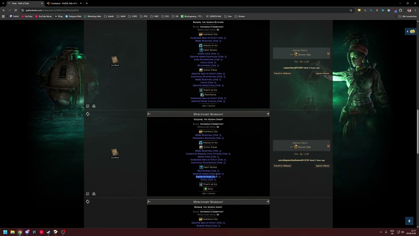Screen dimensions: 419x236
Task: Click Warcry Speed (Tier: 2) modifier
Action: 208,226
